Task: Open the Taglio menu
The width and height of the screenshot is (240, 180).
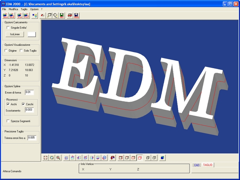Action: tap(24, 9)
